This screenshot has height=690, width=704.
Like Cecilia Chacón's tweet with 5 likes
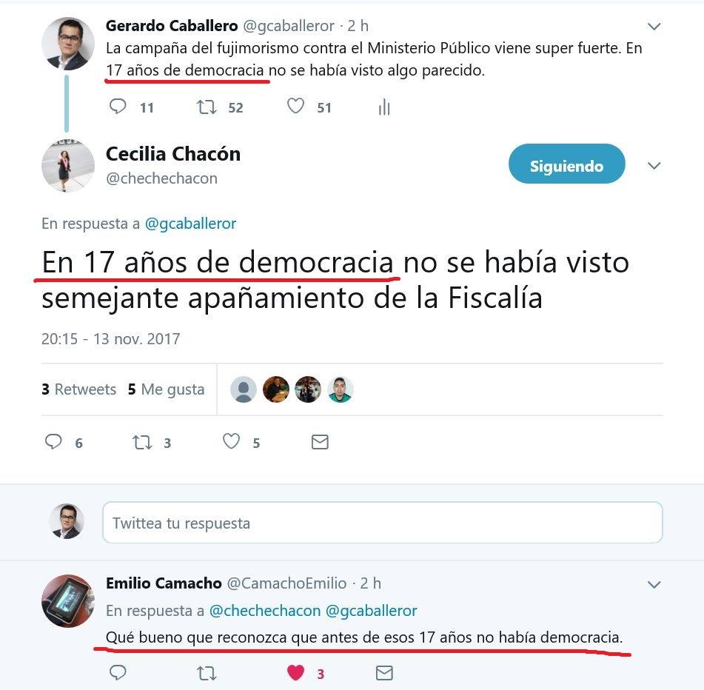pyautogui.click(x=231, y=442)
